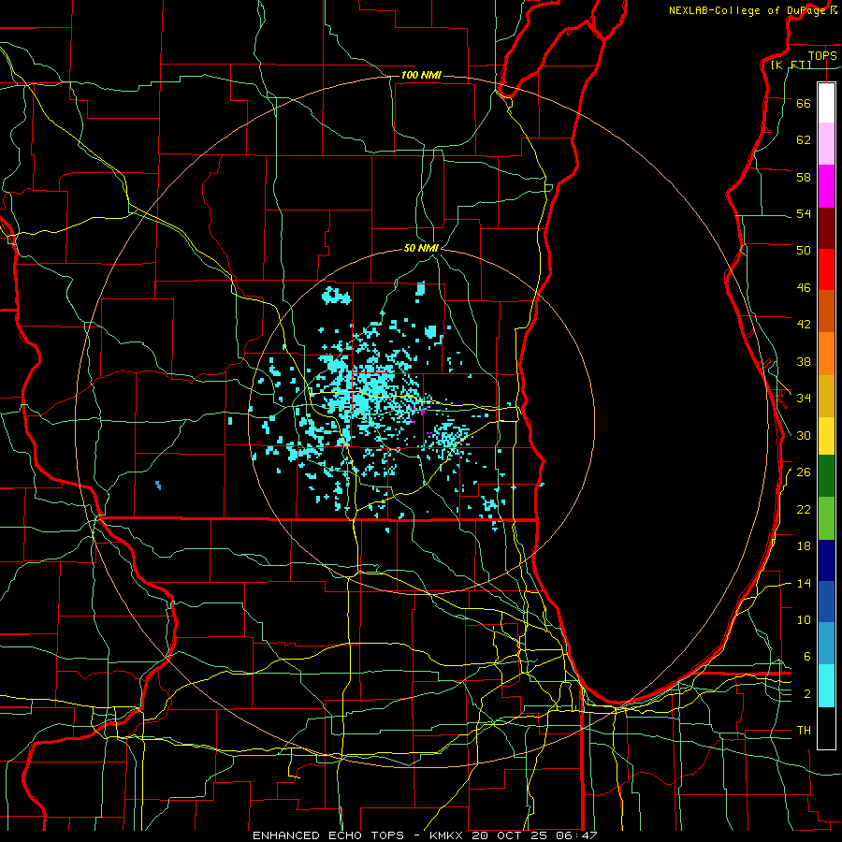This screenshot has width=842, height=842.
Task: Click the burnt orange legend swatch
Action: pyautogui.click(x=826, y=311)
